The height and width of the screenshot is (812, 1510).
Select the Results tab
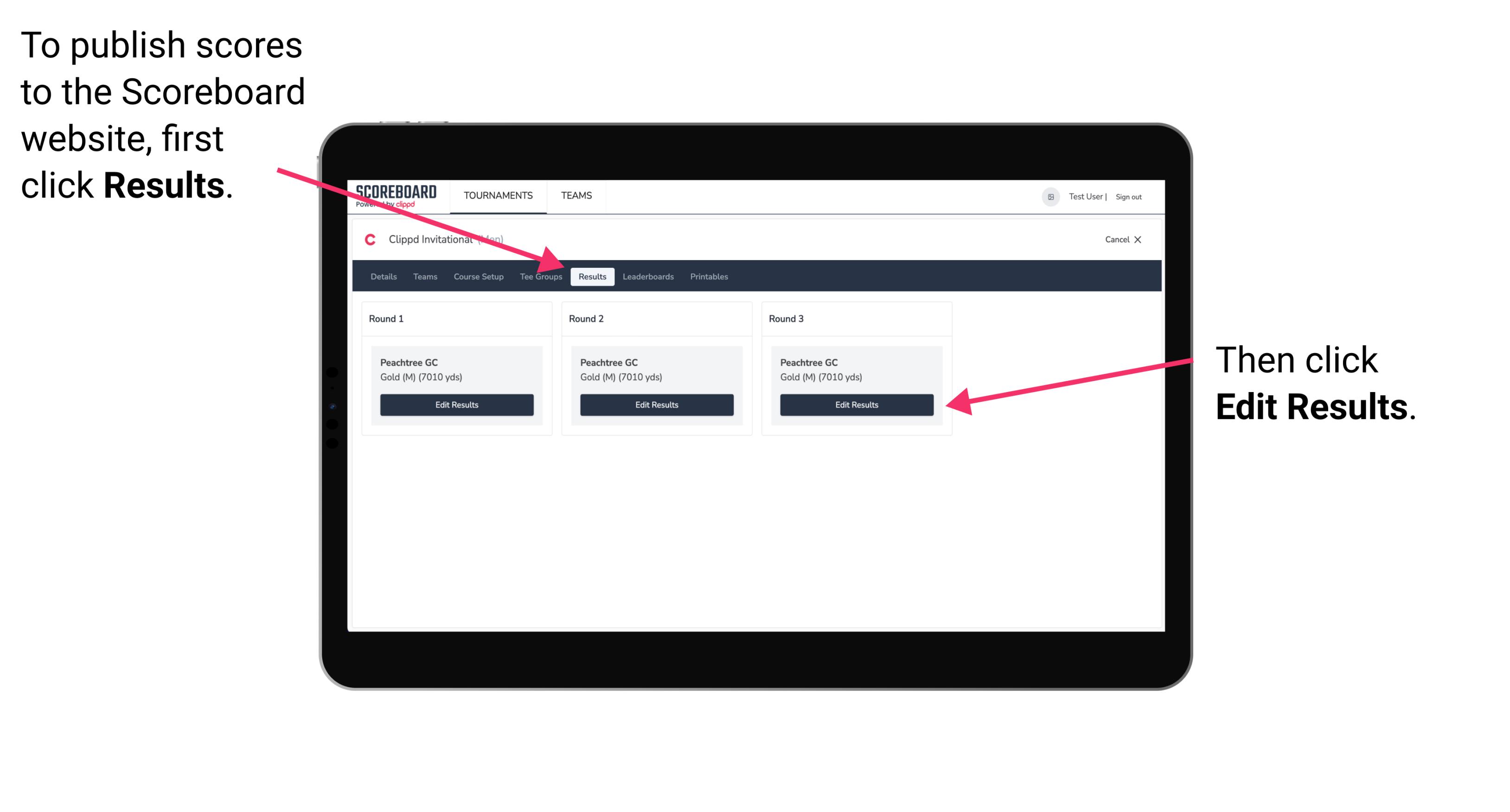(591, 277)
